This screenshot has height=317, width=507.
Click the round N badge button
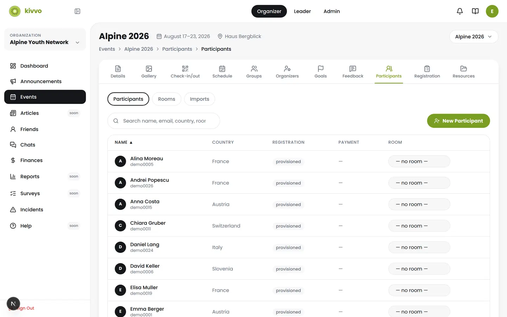tap(13, 304)
